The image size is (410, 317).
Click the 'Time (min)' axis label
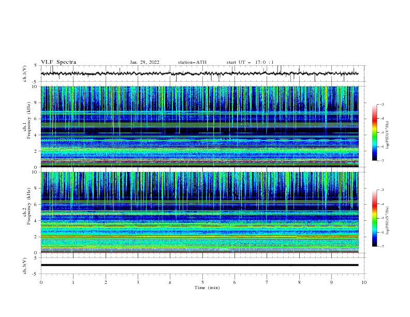click(207, 287)
